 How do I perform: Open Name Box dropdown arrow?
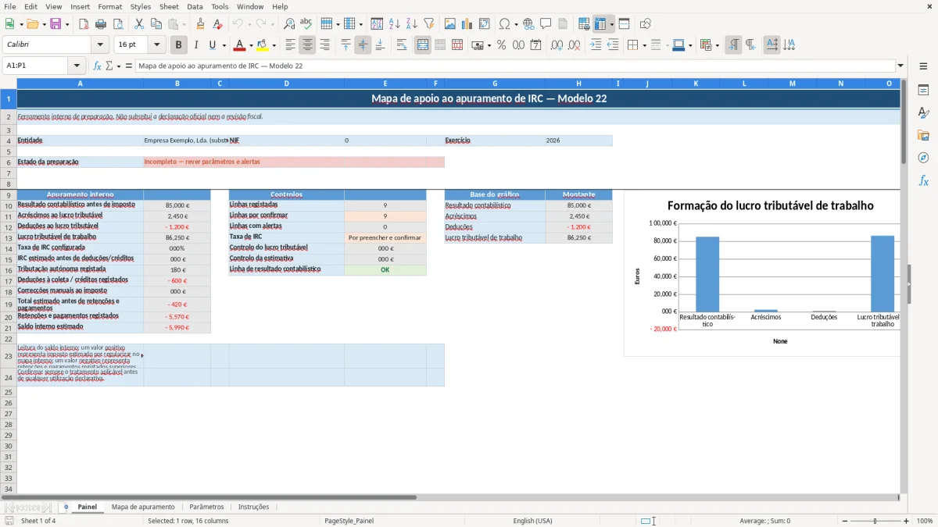(x=77, y=66)
